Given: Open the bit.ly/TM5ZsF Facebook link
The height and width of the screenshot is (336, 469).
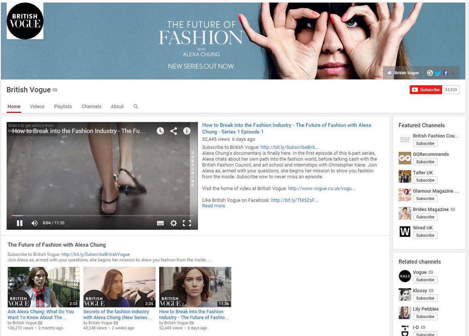Looking at the screenshot, I should 295,200.
